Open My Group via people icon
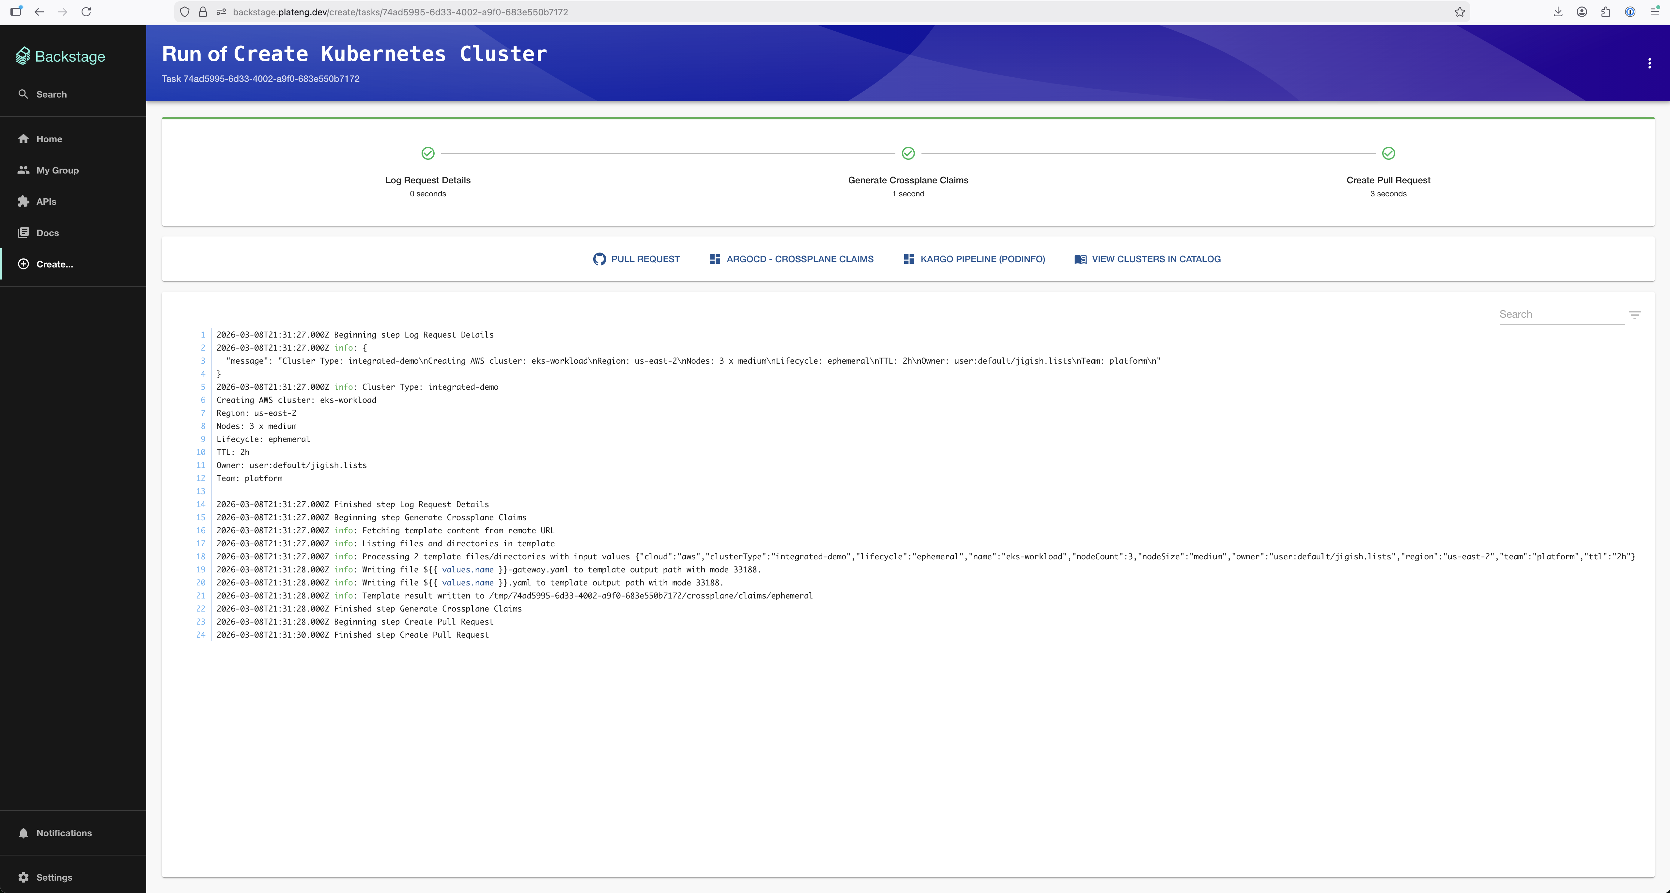1670x893 pixels. (23, 170)
